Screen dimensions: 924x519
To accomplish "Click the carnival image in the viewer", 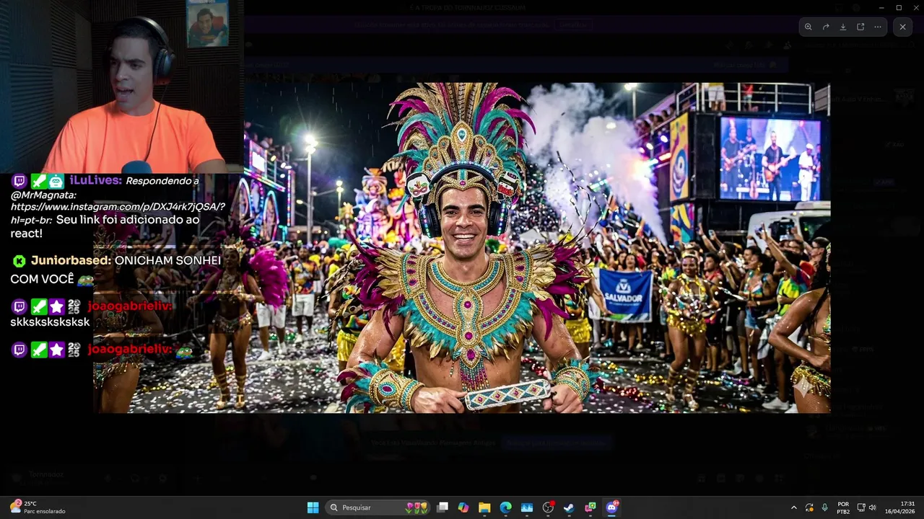I will 462,247.
